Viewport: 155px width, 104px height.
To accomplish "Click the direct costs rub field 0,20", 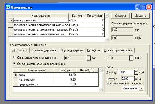I will [x=75, y=58].
